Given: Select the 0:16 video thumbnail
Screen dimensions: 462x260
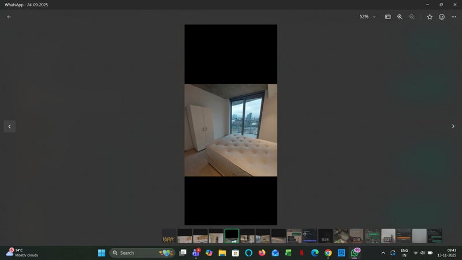Looking at the screenshot, I should 356,236.
